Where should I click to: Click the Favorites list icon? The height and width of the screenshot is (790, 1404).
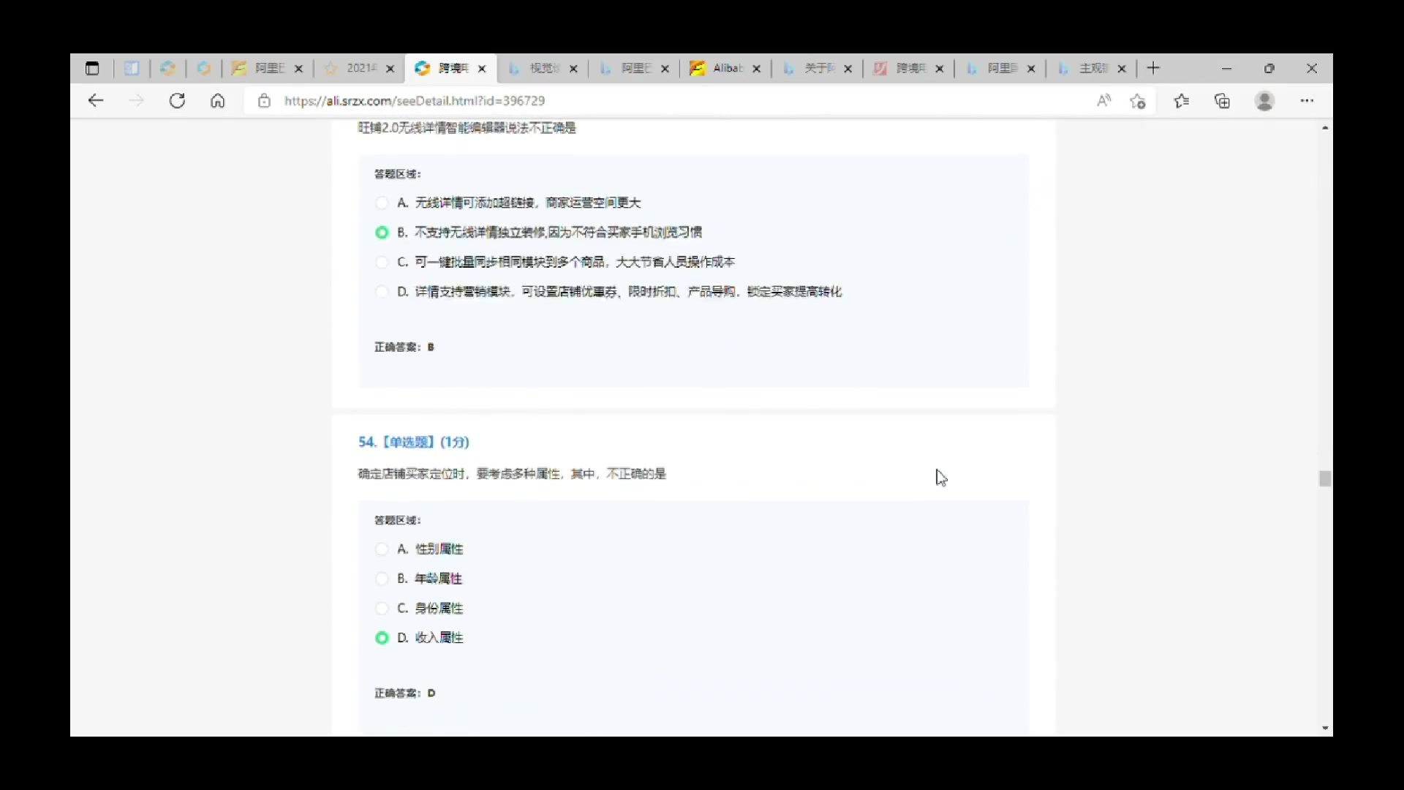coord(1182,101)
